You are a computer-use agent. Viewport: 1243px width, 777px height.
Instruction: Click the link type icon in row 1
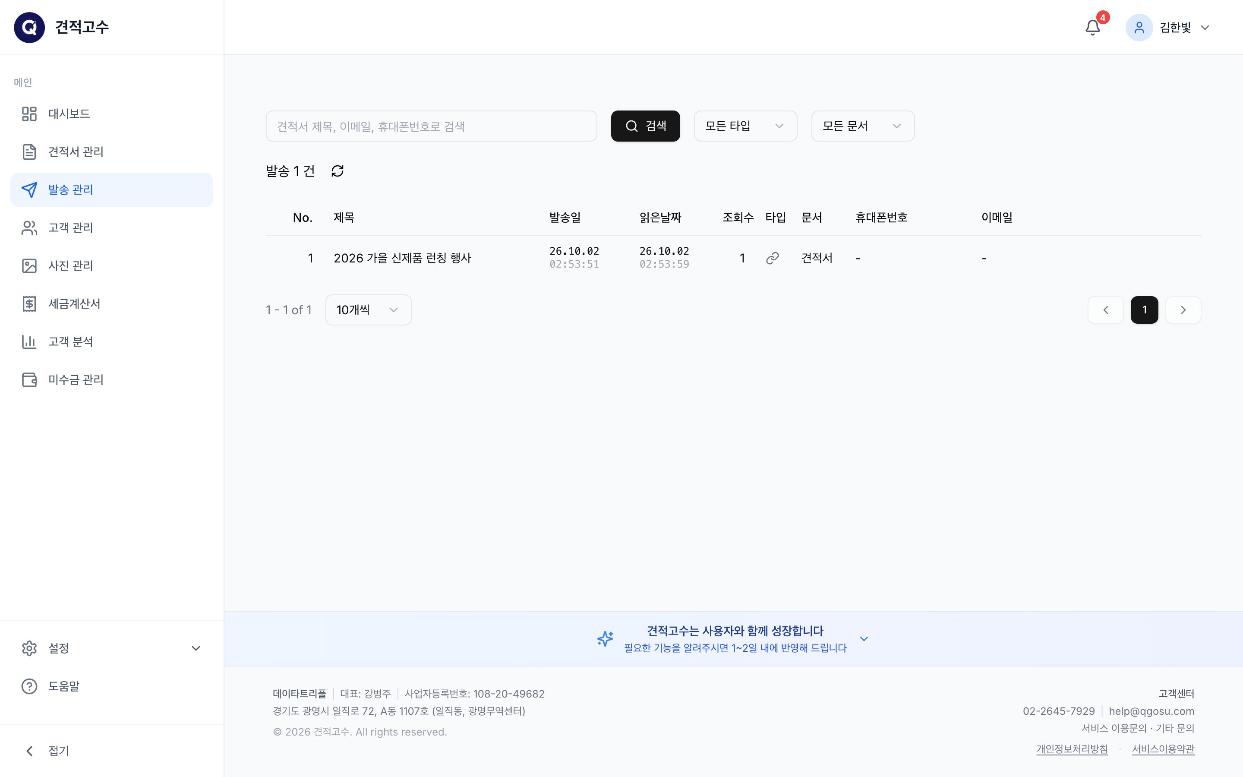pos(773,258)
